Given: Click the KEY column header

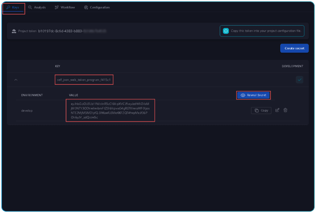Looking at the screenshot, I should 58,66.
